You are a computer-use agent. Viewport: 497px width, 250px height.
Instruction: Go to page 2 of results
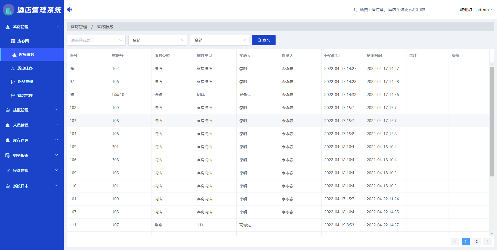[x=476, y=242]
